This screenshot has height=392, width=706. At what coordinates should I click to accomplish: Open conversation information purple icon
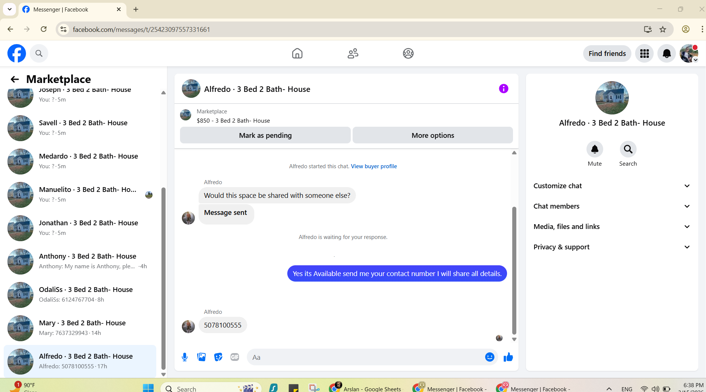pyautogui.click(x=503, y=89)
